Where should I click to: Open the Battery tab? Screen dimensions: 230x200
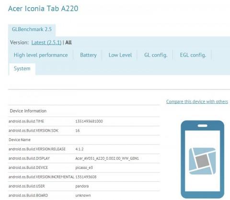(x=88, y=55)
